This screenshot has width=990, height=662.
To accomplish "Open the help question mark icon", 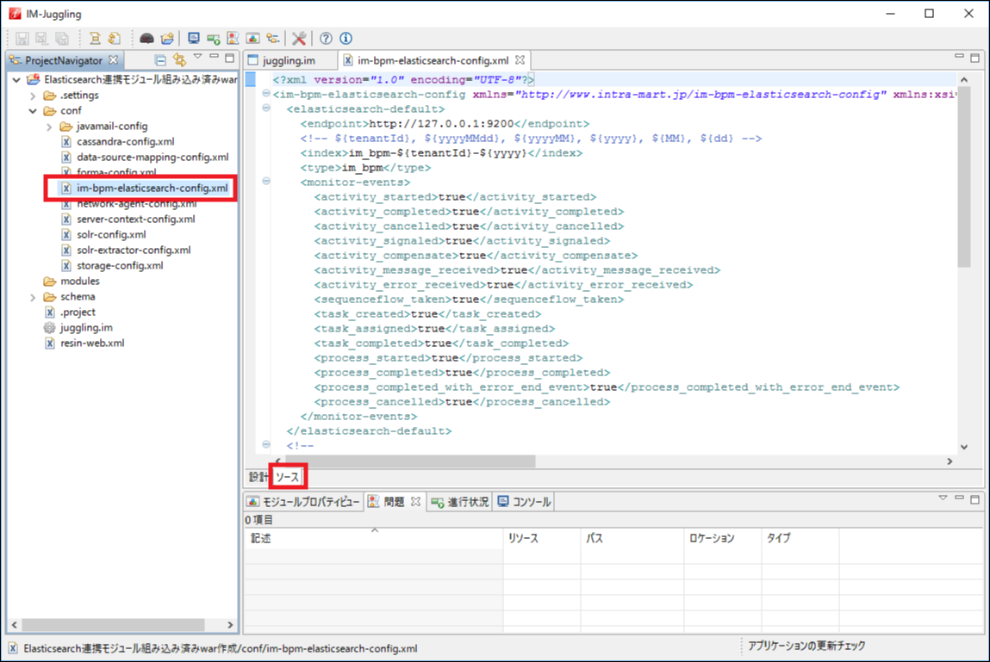I will pyautogui.click(x=326, y=39).
